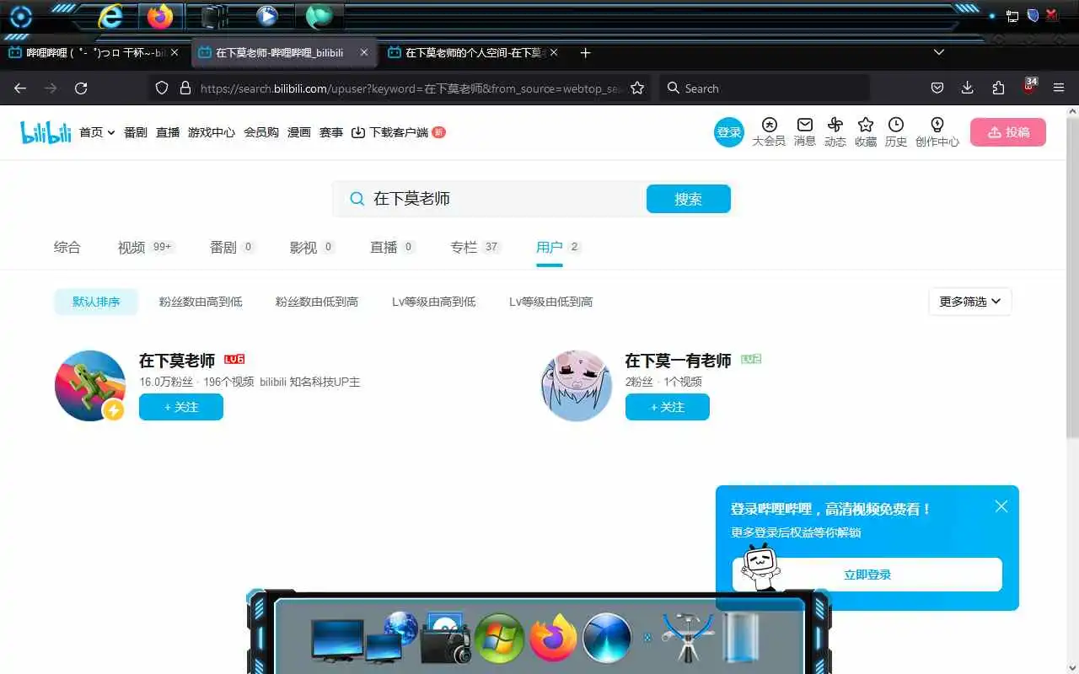Open Firefox extensions puzzle icon
1079x674 pixels.
pyautogui.click(x=998, y=88)
